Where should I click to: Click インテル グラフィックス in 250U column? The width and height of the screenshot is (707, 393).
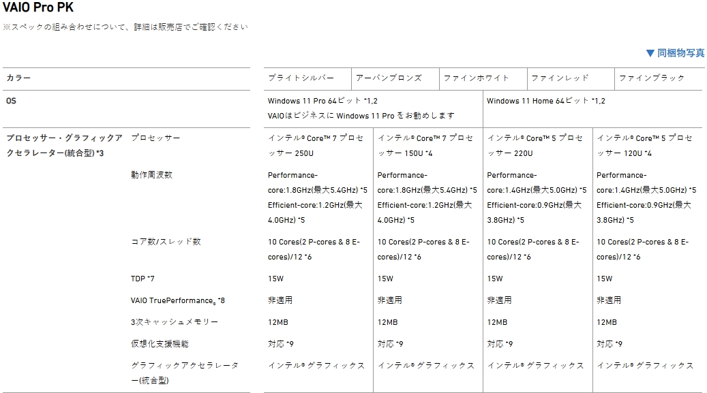point(316,366)
